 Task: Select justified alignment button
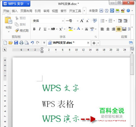pyautogui.click(x=119, y=29)
